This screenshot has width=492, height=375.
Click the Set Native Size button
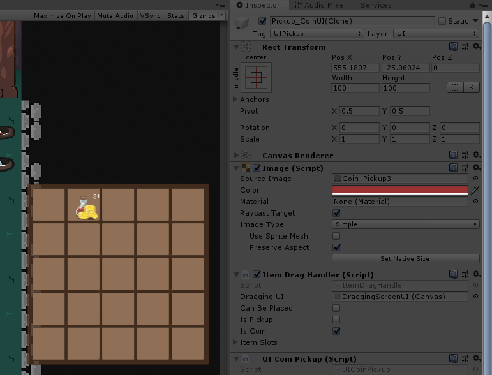tap(405, 259)
